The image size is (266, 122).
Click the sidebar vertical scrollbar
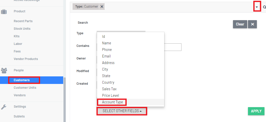tap(64, 99)
